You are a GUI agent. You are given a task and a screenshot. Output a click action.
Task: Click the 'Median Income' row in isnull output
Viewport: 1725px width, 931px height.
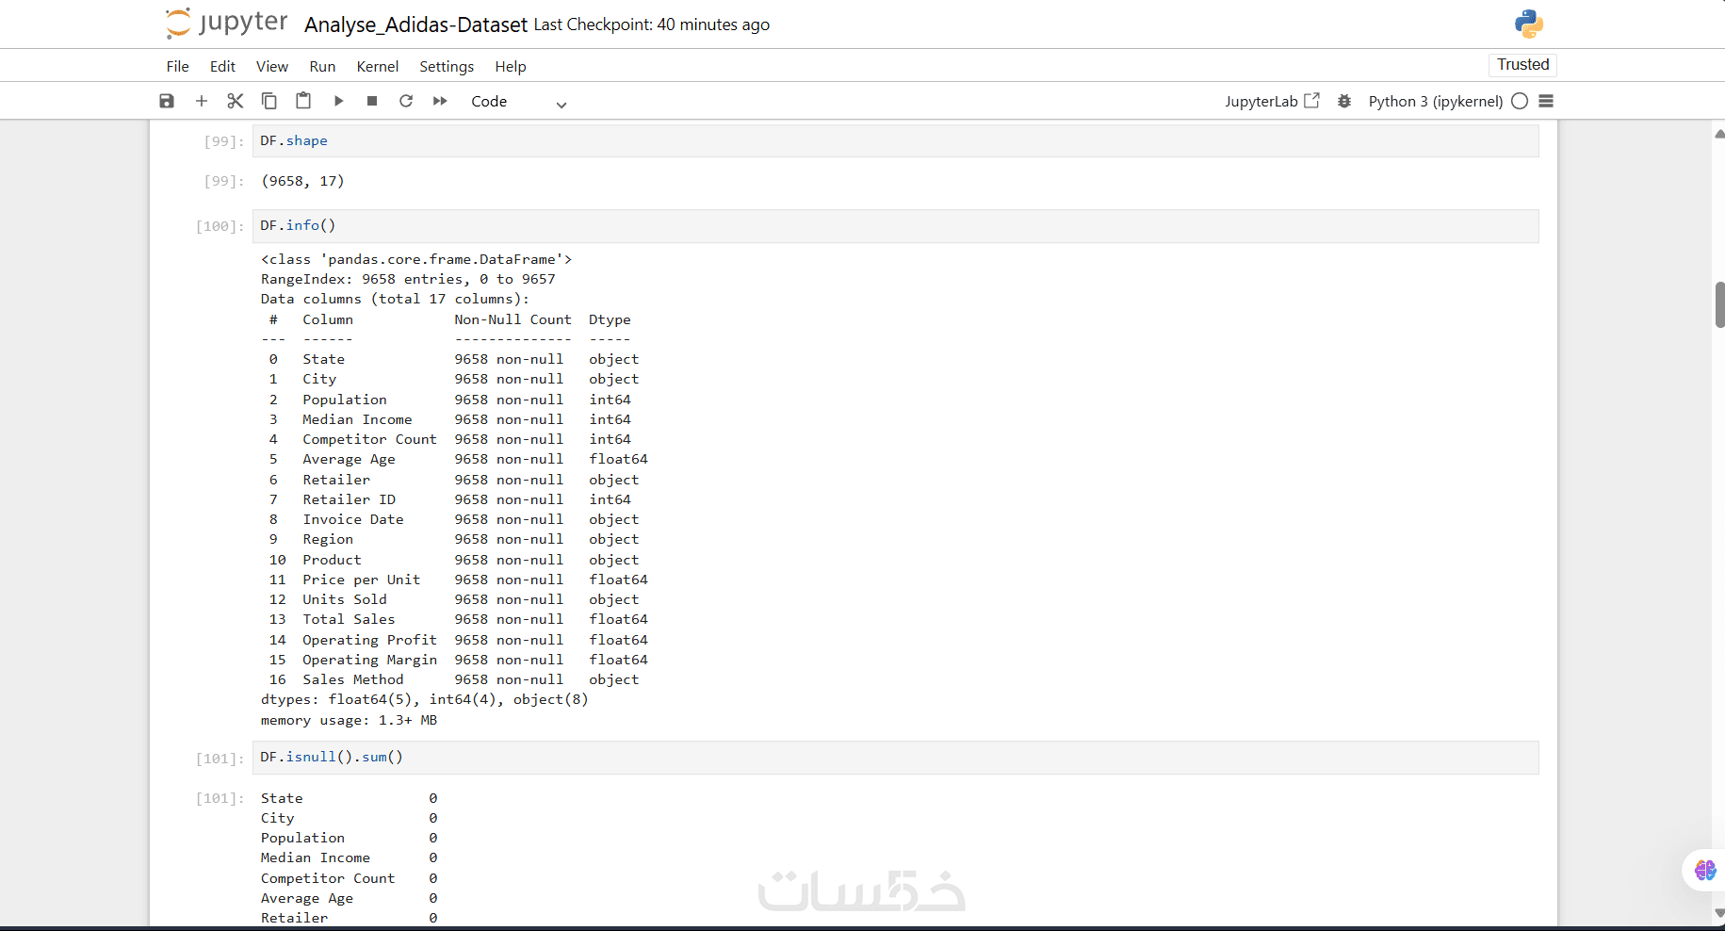[349, 857]
